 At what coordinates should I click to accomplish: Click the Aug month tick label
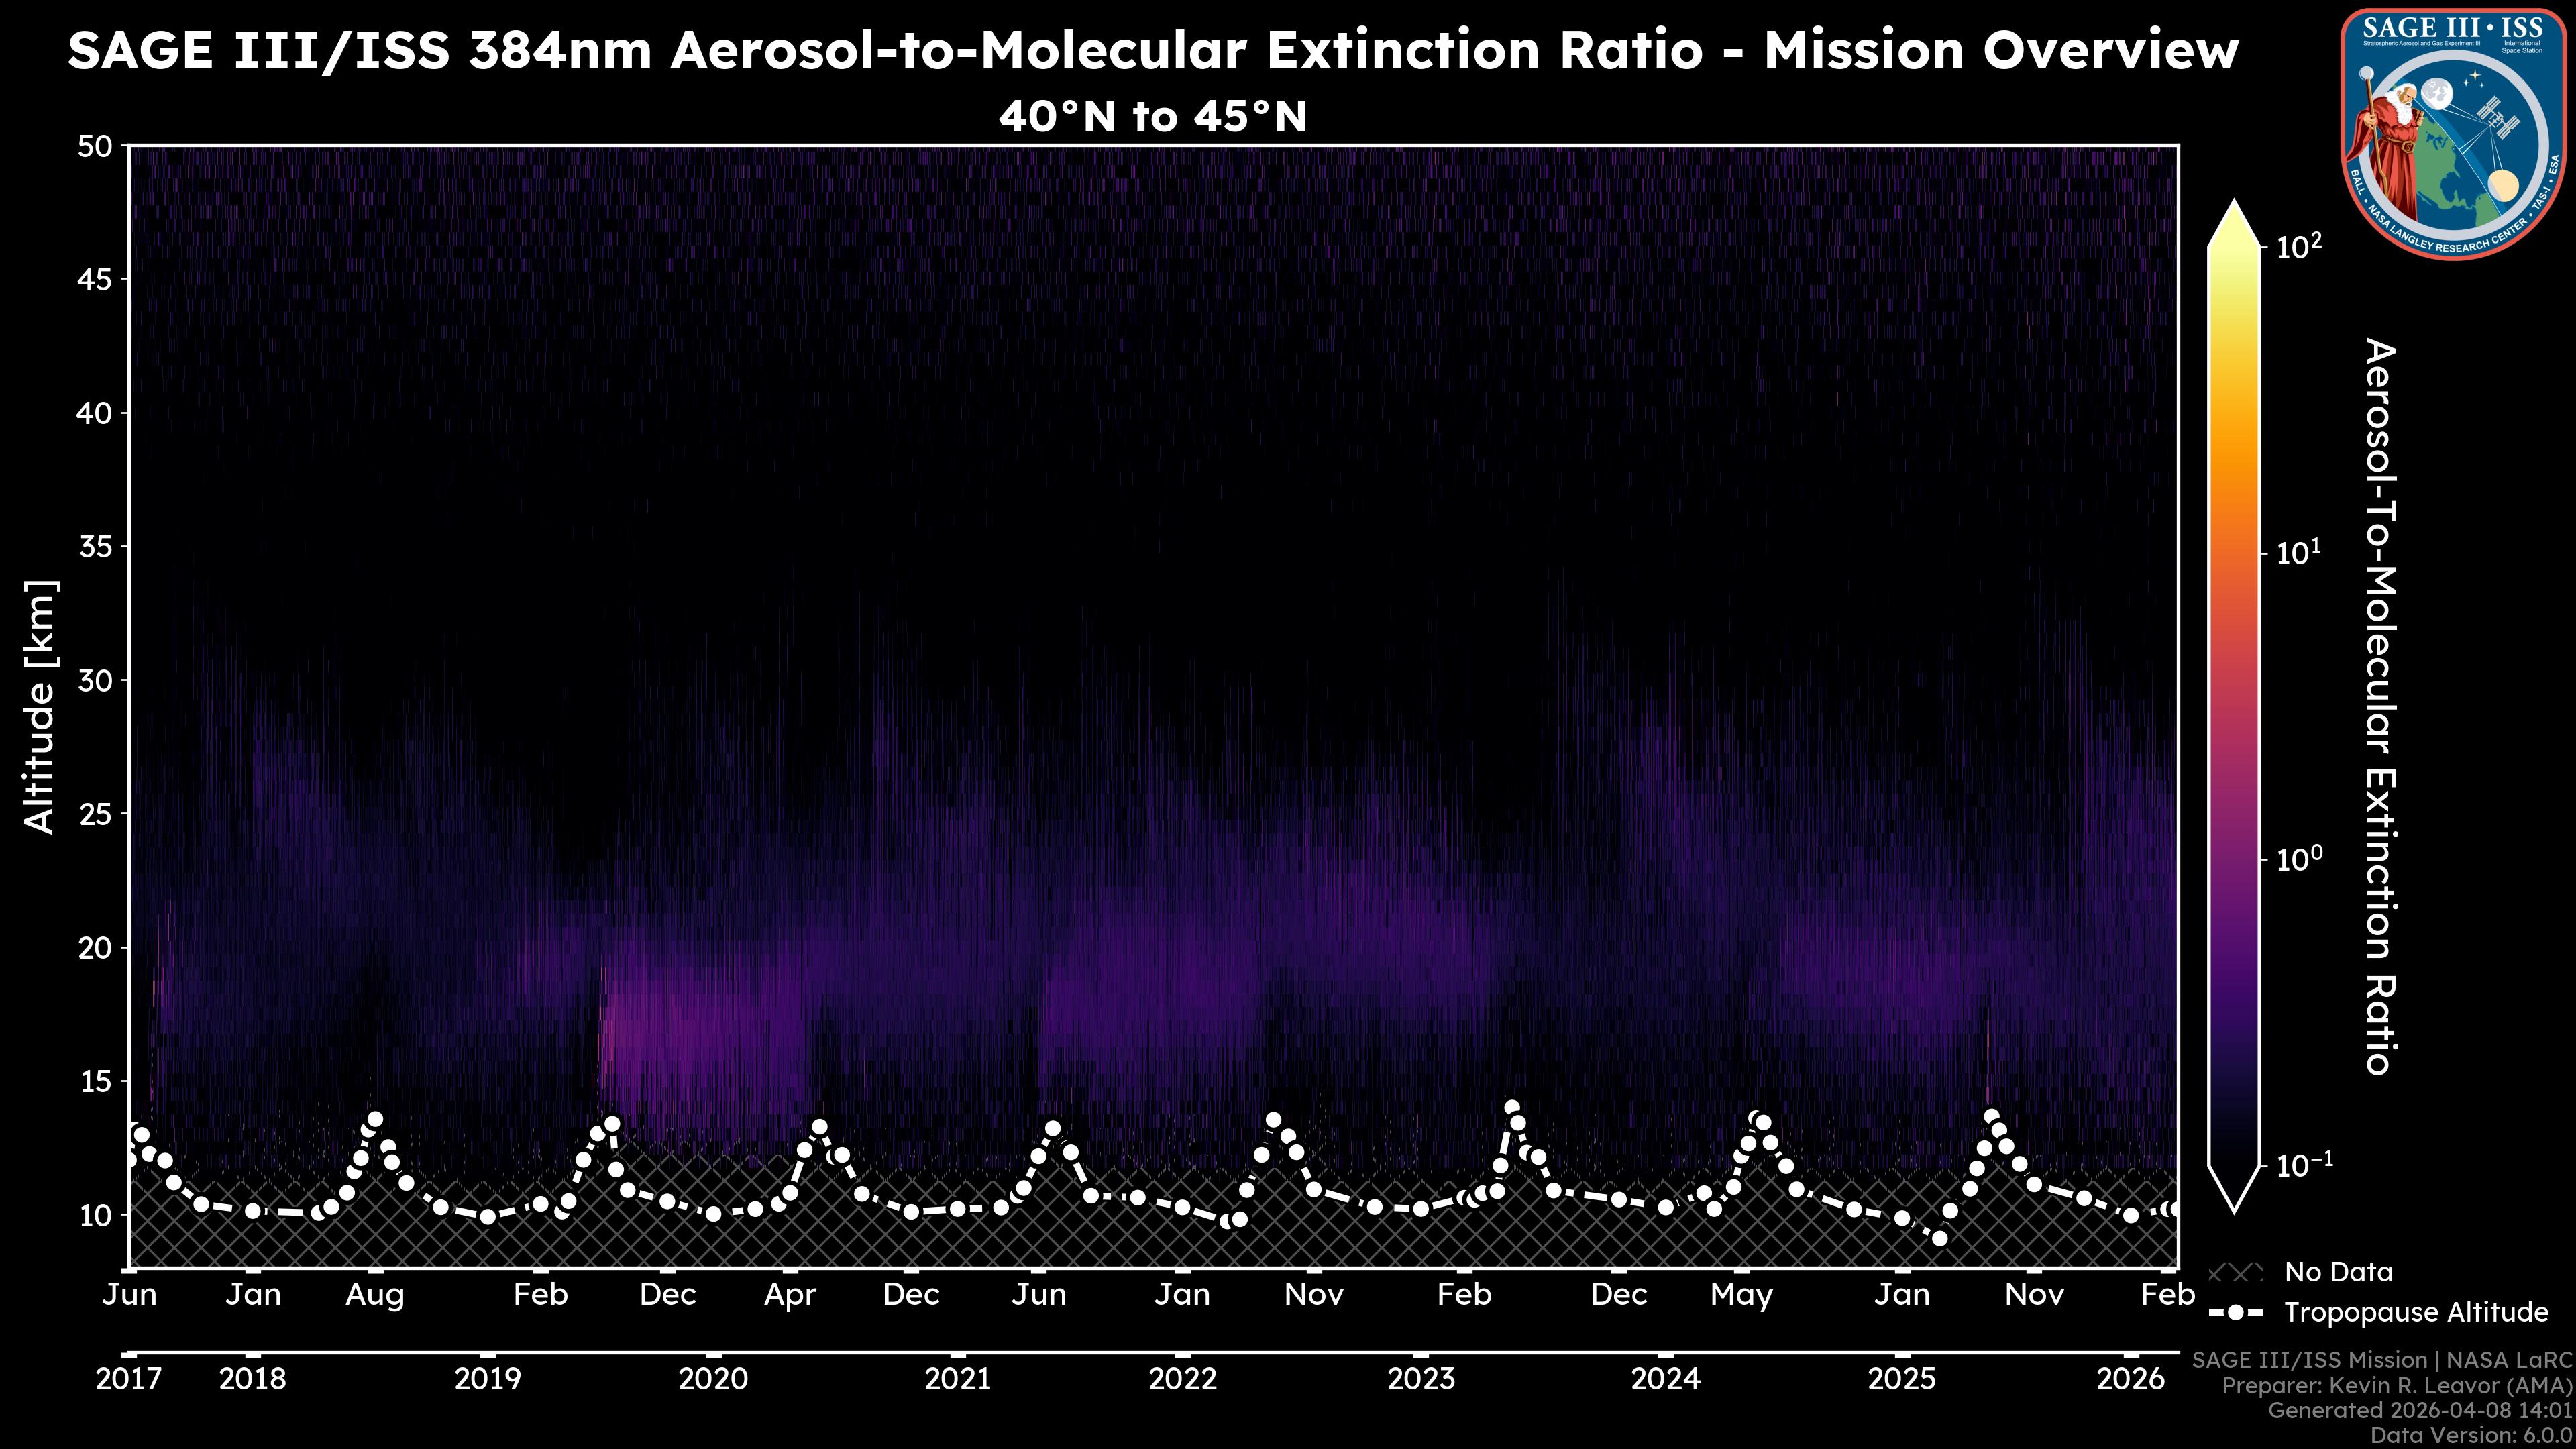(375, 1295)
